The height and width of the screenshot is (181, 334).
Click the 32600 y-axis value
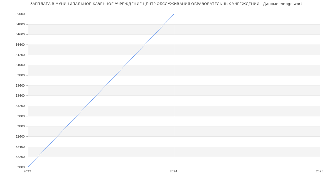point(20,137)
